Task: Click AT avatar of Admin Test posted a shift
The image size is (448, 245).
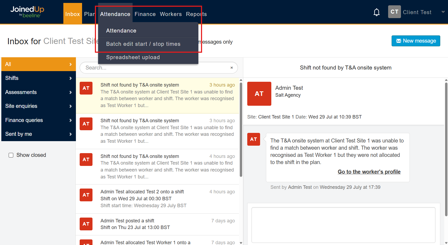Action: (x=86, y=224)
